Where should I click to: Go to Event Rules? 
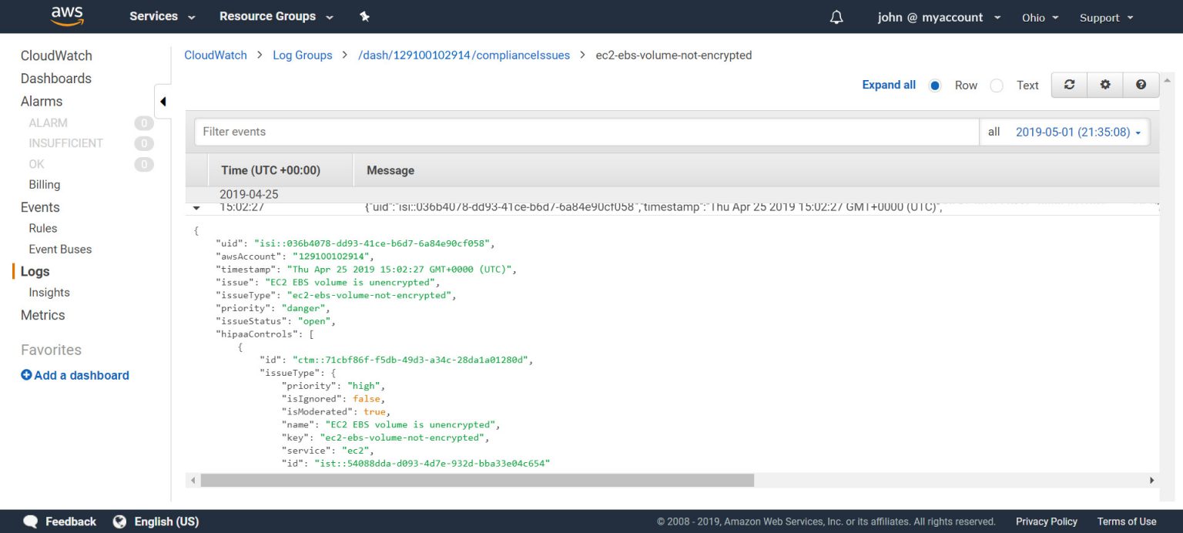click(43, 228)
